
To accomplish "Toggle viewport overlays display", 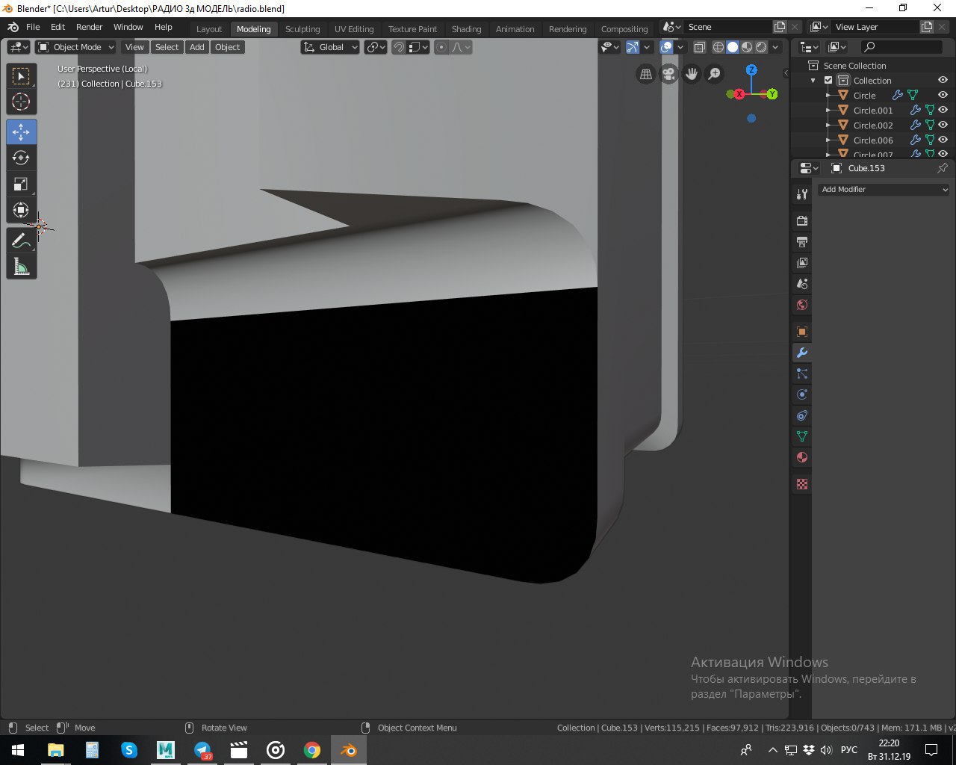I will point(666,47).
